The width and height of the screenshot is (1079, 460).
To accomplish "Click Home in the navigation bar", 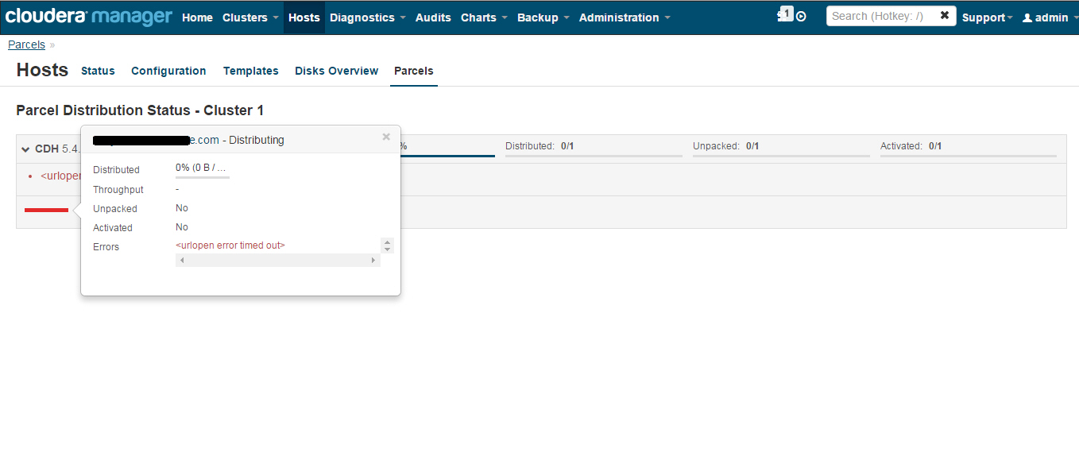I will [197, 17].
